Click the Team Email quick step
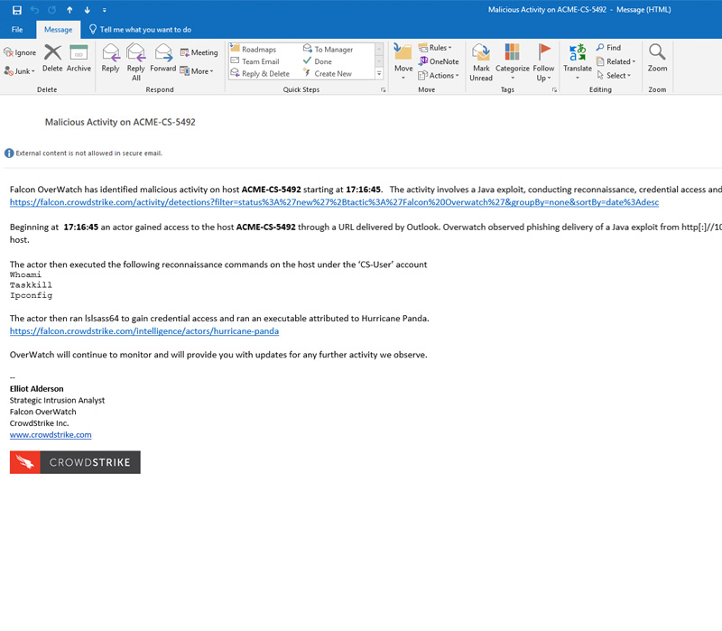The height and width of the screenshot is (631, 722). pyautogui.click(x=260, y=61)
